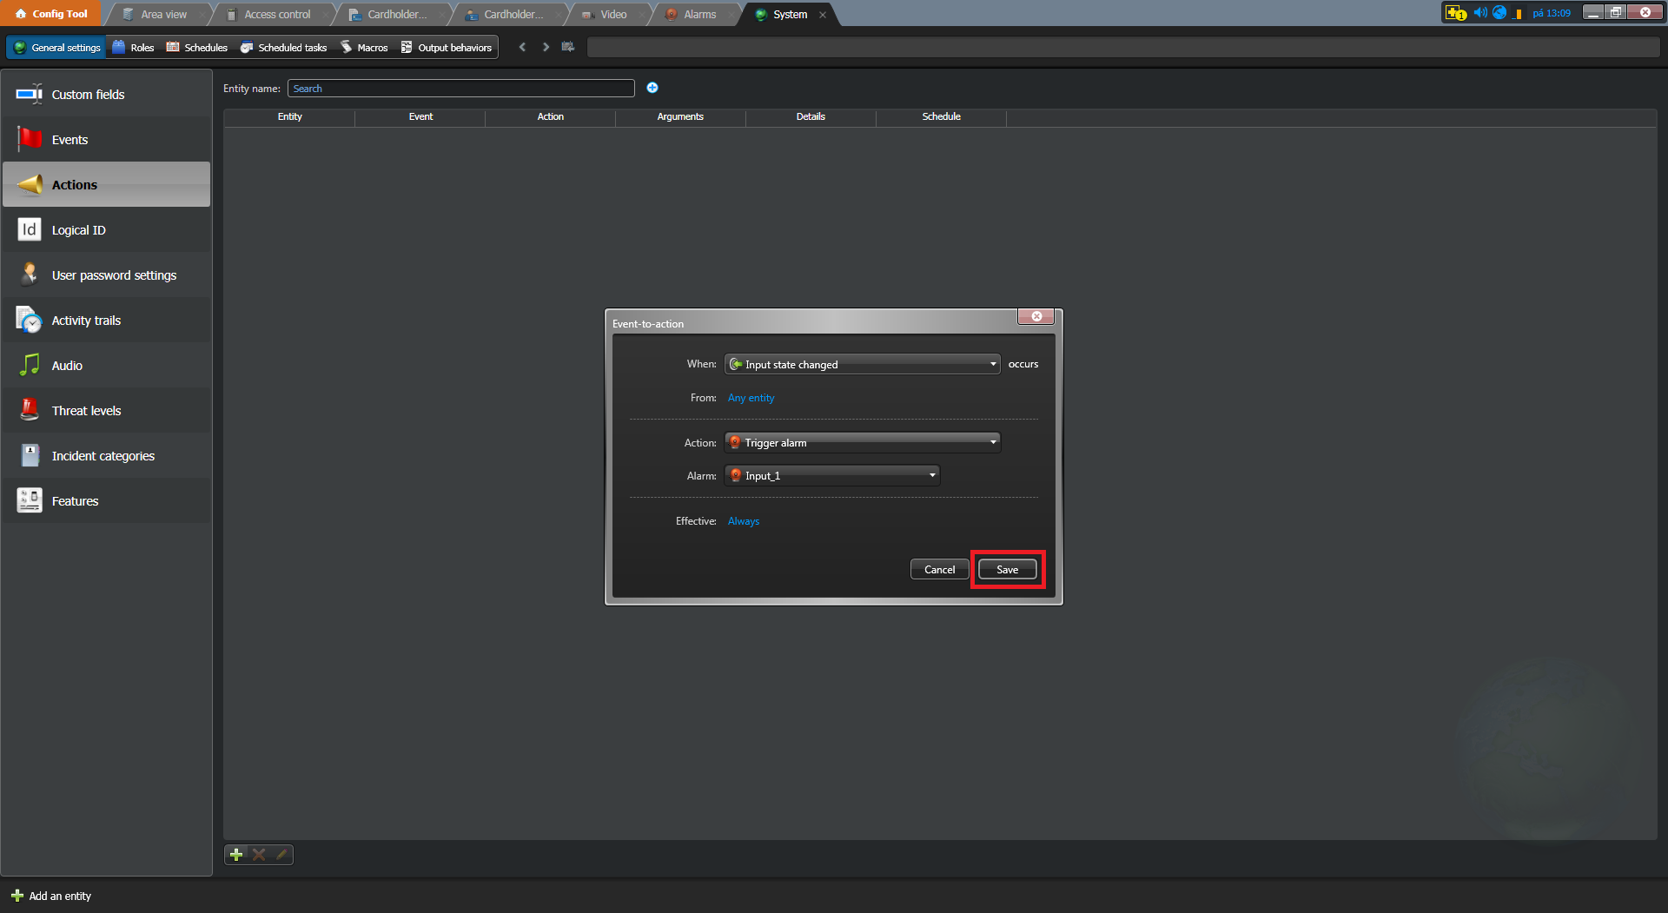Click the navigate forward arrow in toolbar

tap(546, 47)
